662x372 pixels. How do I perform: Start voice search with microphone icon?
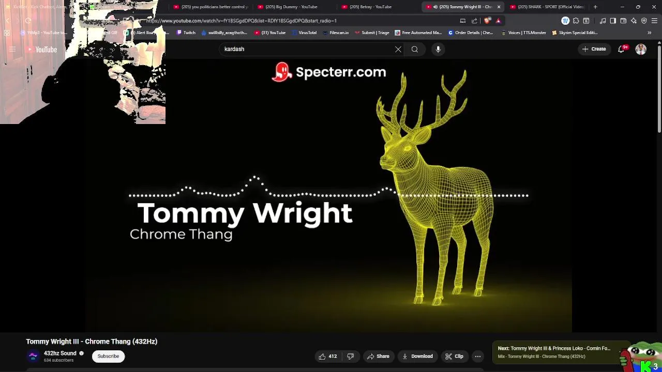pyautogui.click(x=438, y=49)
